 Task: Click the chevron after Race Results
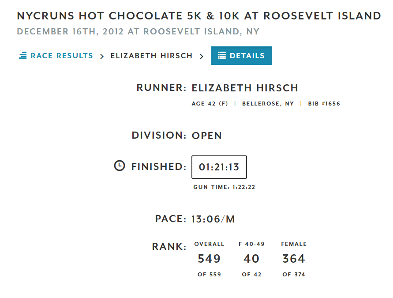point(102,56)
